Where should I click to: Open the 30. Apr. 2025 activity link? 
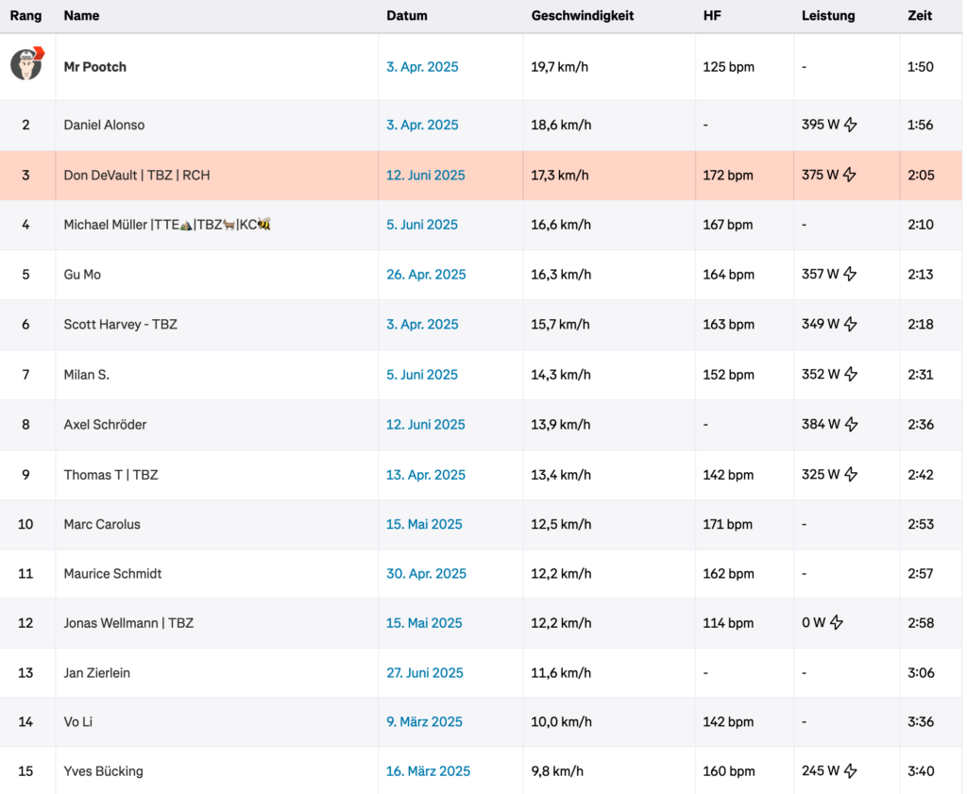click(426, 573)
